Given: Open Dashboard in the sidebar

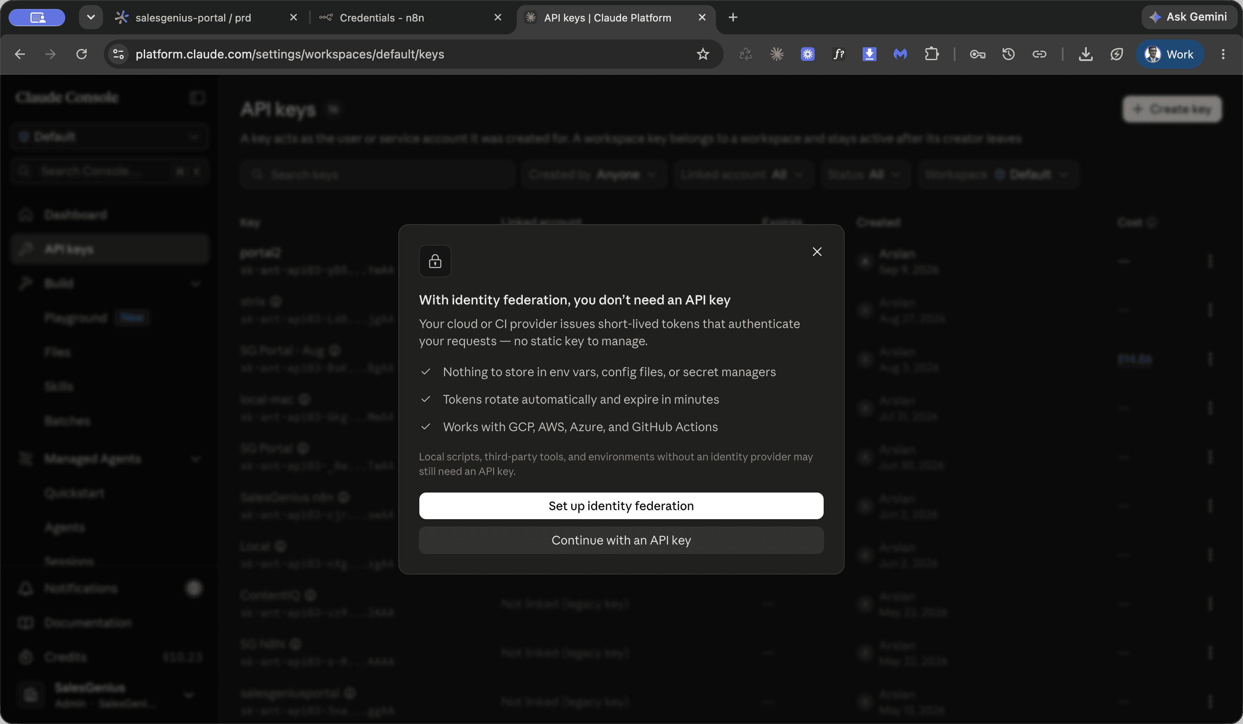Looking at the screenshot, I should [x=109, y=215].
